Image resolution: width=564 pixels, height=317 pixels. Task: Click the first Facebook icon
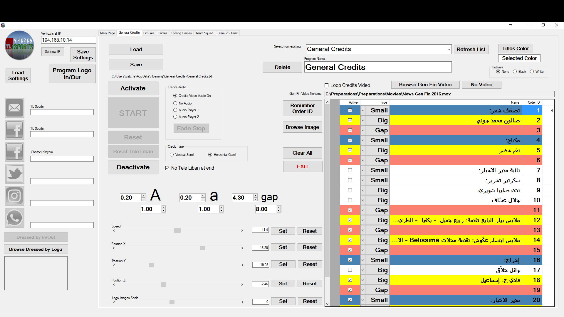[x=14, y=130]
